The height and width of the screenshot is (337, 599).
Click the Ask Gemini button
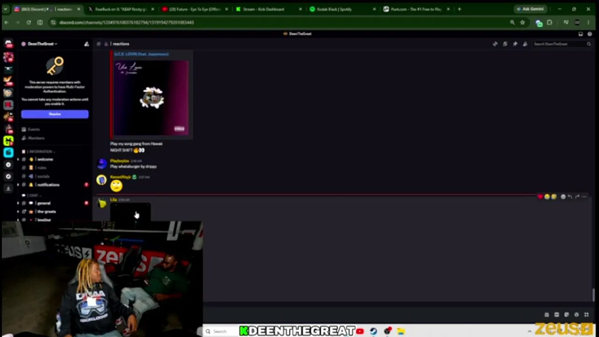pyautogui.click(x=530, y=9)
